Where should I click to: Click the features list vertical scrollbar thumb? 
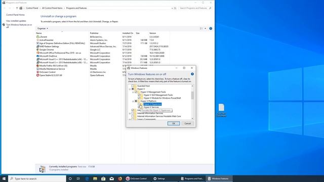[x=192, y=96]
